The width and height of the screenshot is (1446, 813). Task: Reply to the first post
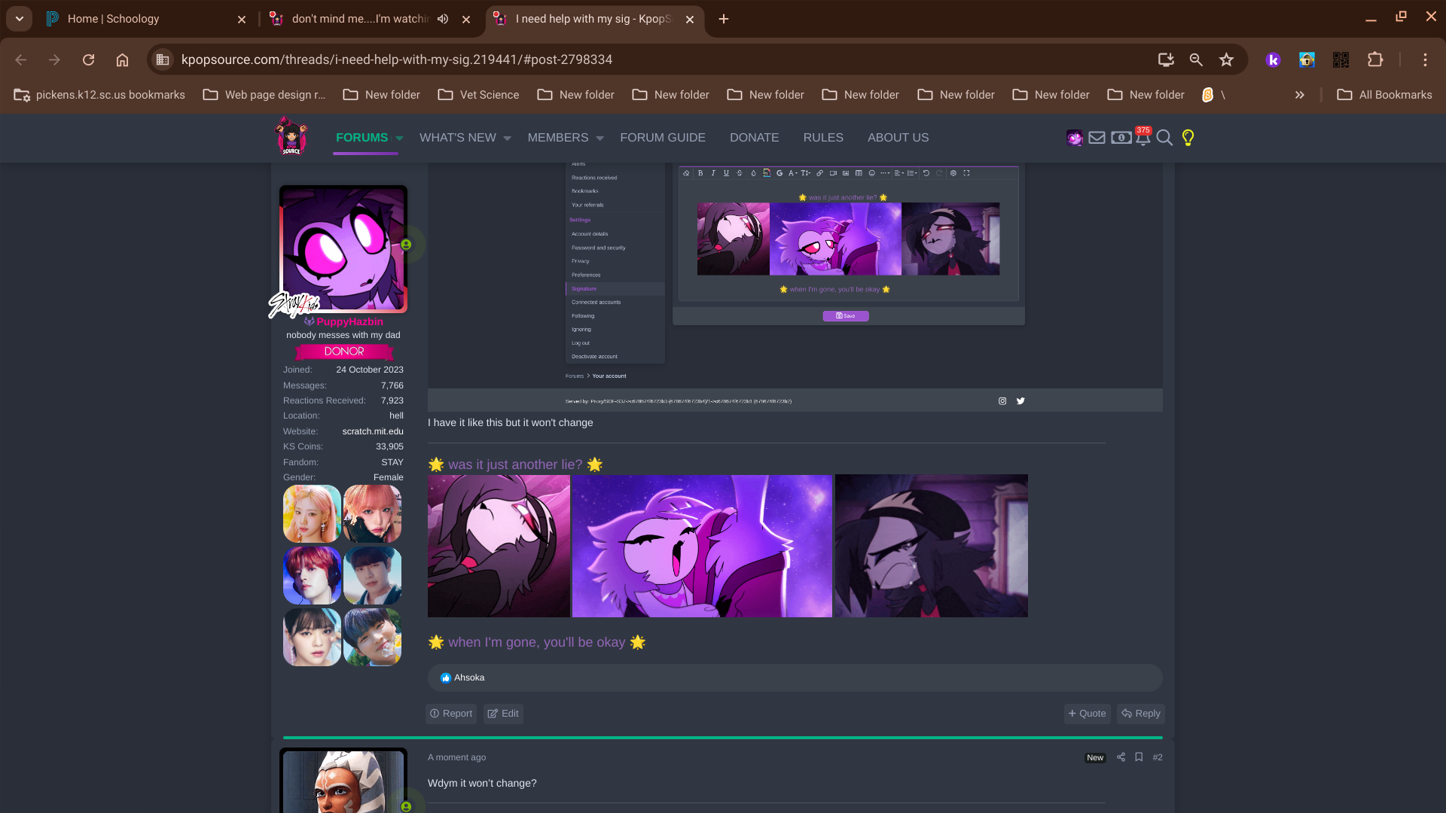(1141, 714)
